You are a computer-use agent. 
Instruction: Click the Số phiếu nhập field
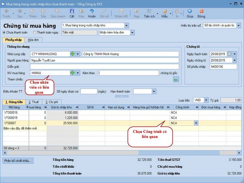[223, 67]
